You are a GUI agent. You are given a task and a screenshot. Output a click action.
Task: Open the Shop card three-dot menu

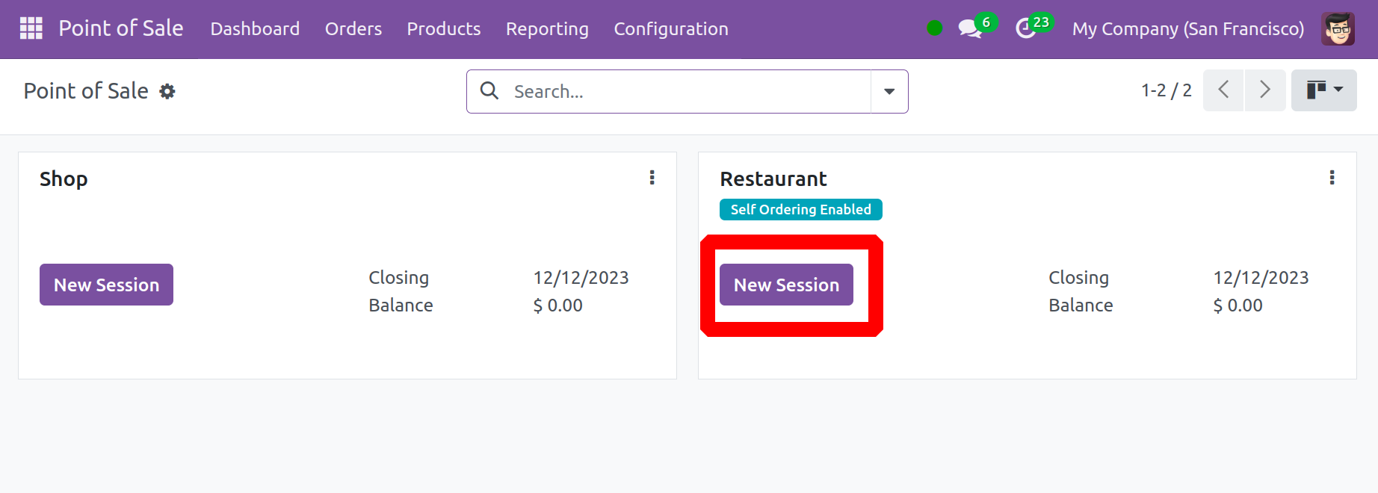click(652, 178)
